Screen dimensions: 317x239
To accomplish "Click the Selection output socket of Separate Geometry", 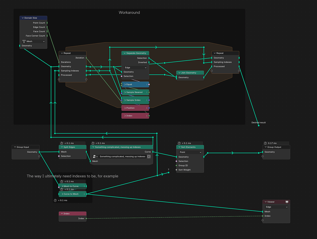I will (149, 58).
